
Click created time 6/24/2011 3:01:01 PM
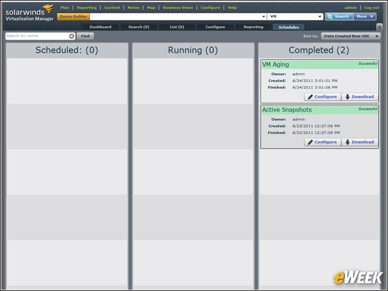[x=315, y=81]
